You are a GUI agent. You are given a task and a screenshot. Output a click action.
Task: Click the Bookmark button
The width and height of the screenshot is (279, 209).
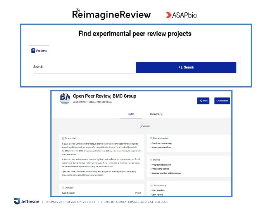(x=222, y=101)
